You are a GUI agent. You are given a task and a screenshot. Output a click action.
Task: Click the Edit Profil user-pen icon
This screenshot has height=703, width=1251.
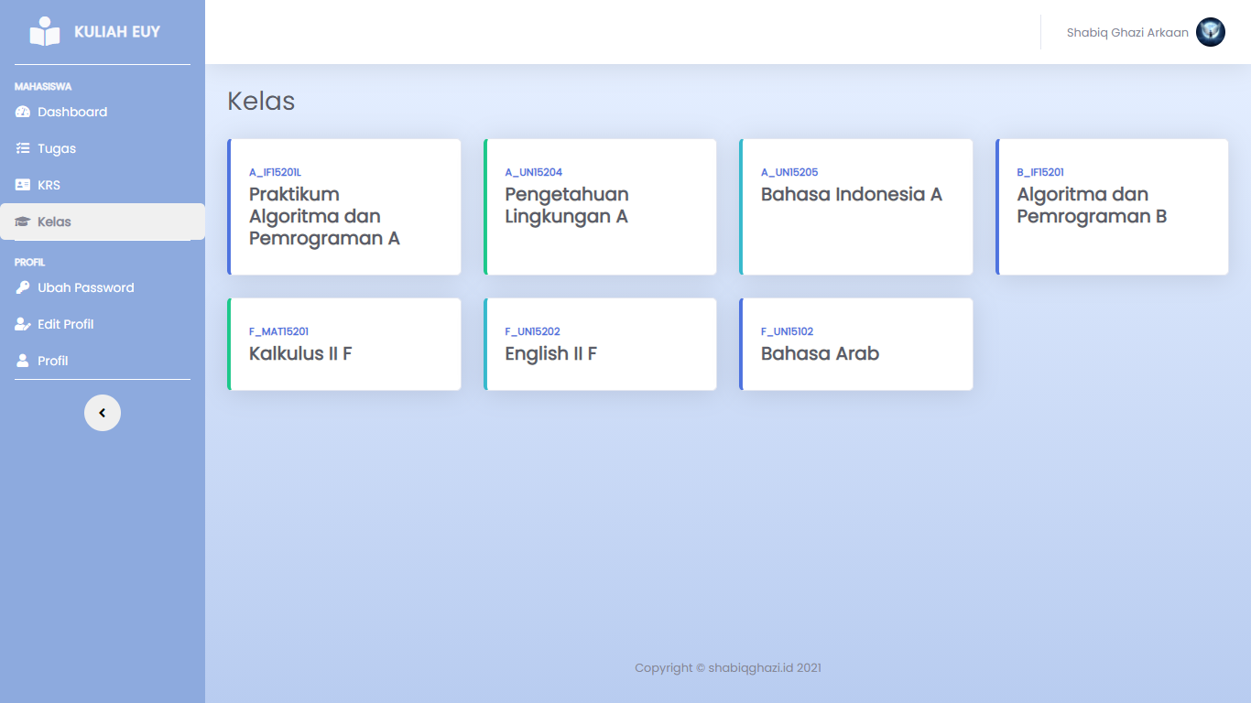pos(24,324)
